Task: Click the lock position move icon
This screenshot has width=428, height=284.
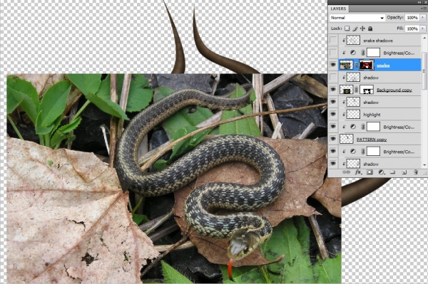Action: tap(362, 28)
